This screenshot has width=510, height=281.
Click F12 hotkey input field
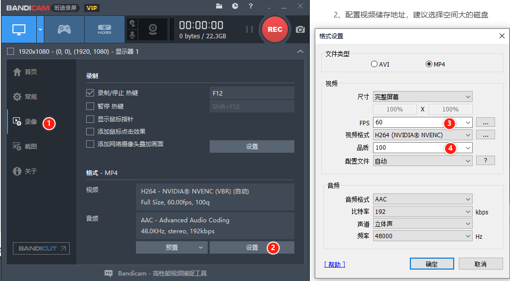tap(252, 93)
